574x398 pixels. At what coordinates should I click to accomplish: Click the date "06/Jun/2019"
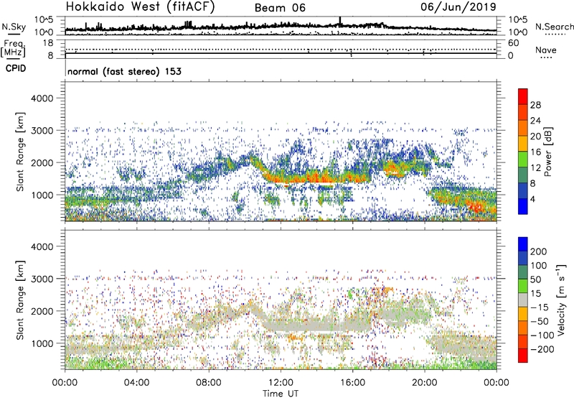[458, 6]
